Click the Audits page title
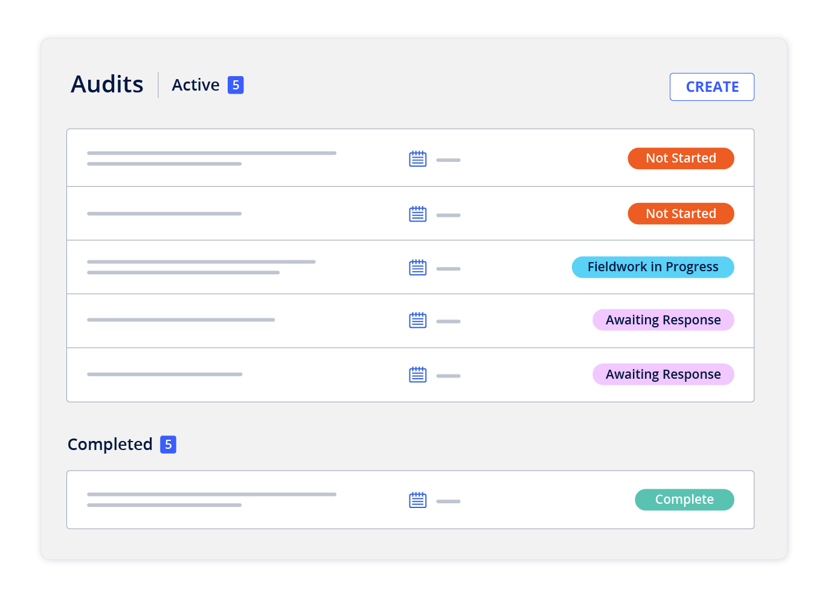This screenshot has width=828, height=598. (x=107, y=85)
